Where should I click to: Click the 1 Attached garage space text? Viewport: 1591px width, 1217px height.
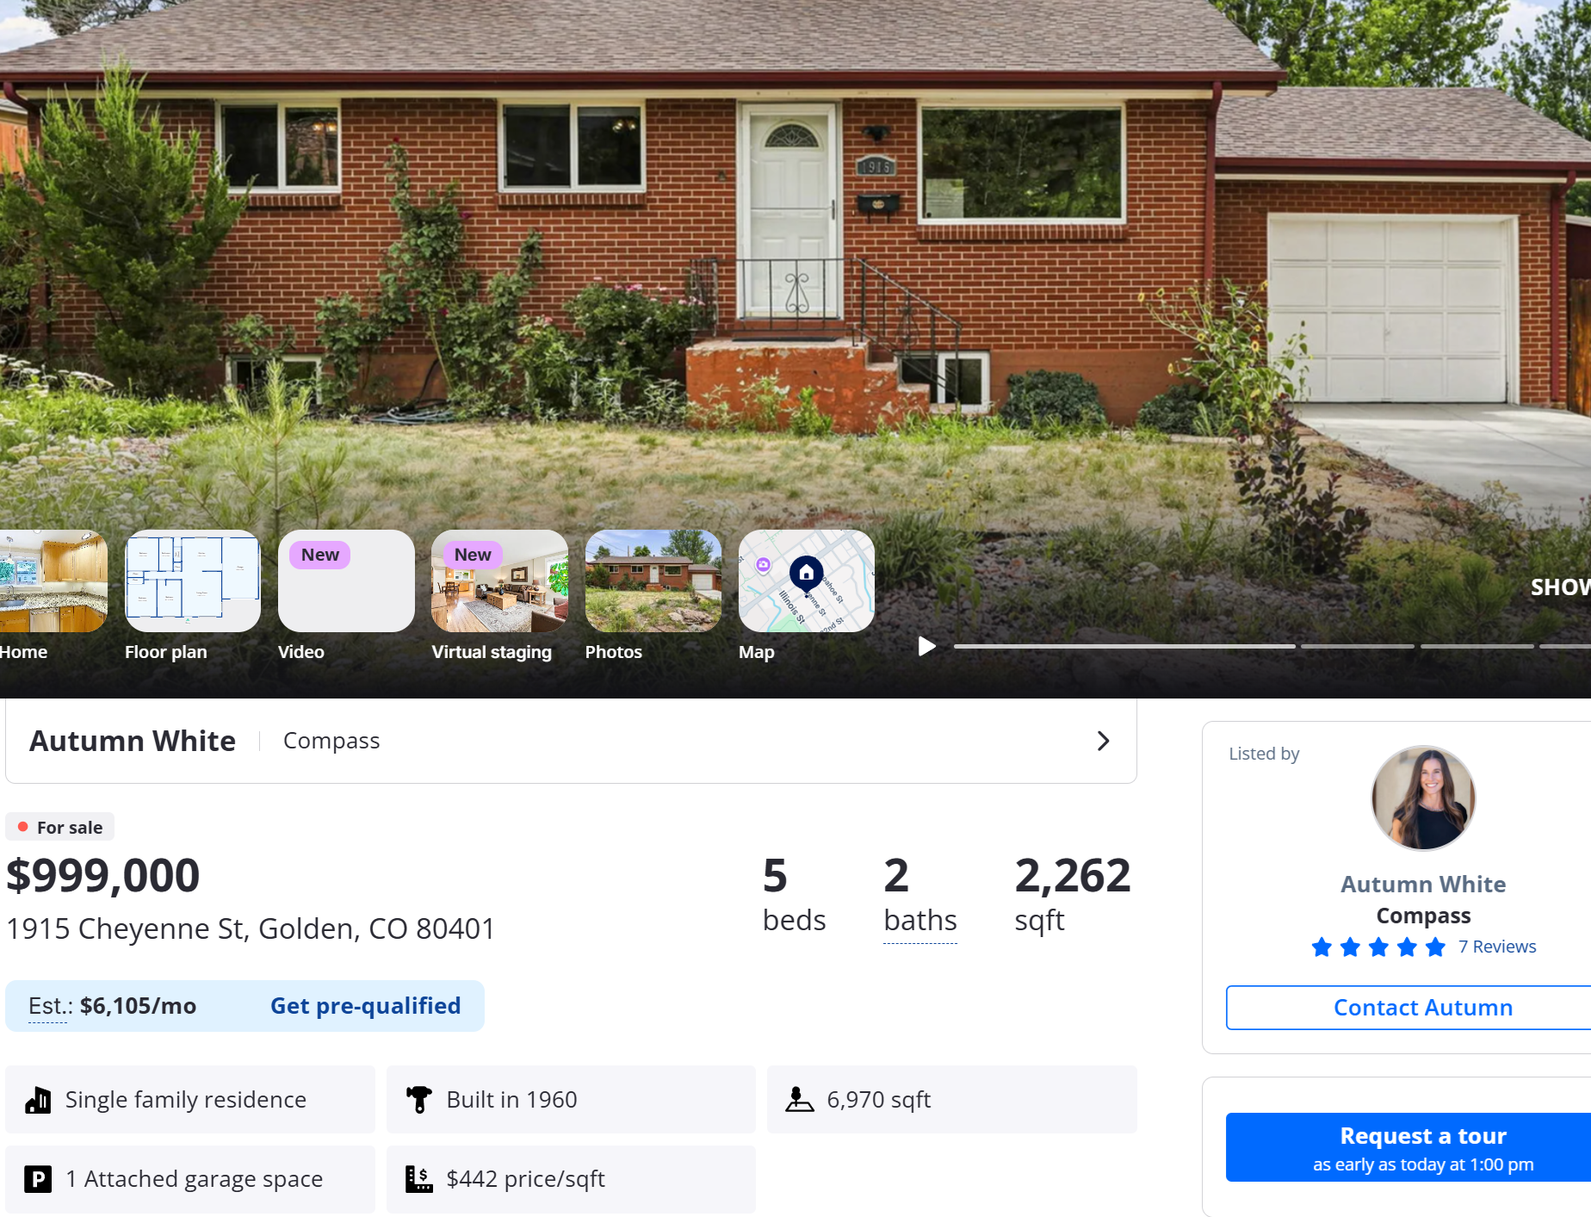[x=195, y=1179]
